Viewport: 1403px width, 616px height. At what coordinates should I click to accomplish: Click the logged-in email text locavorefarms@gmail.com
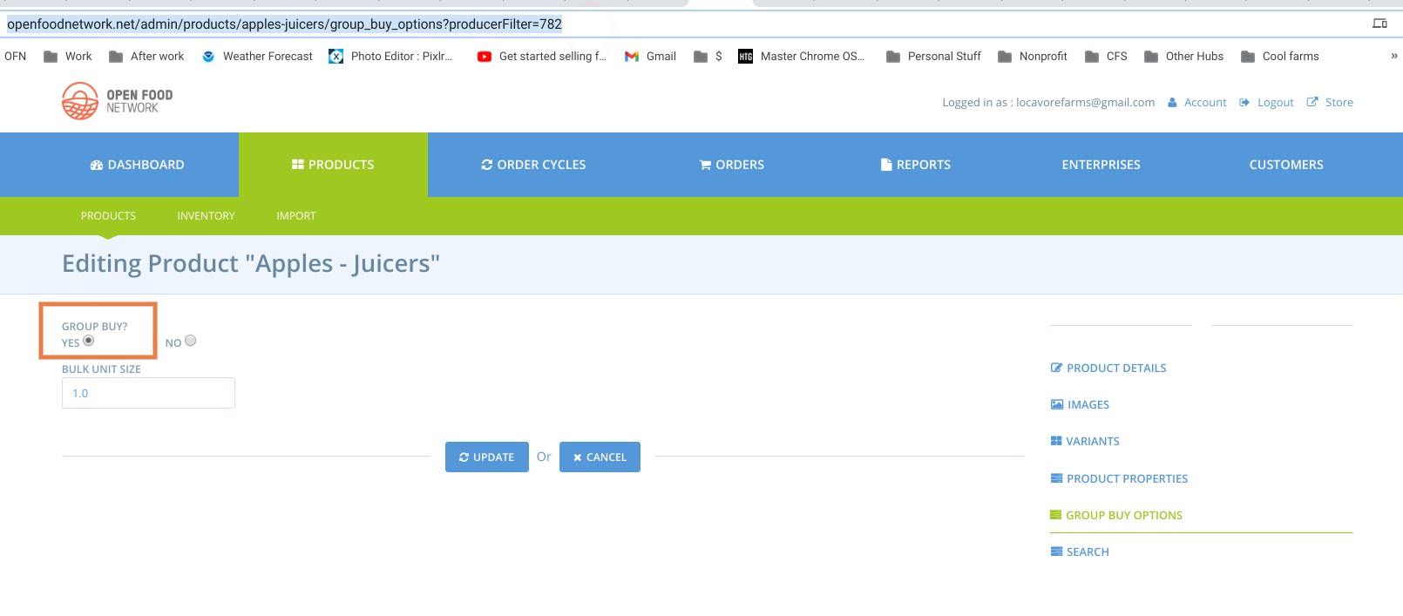[x=1085, y=102]
